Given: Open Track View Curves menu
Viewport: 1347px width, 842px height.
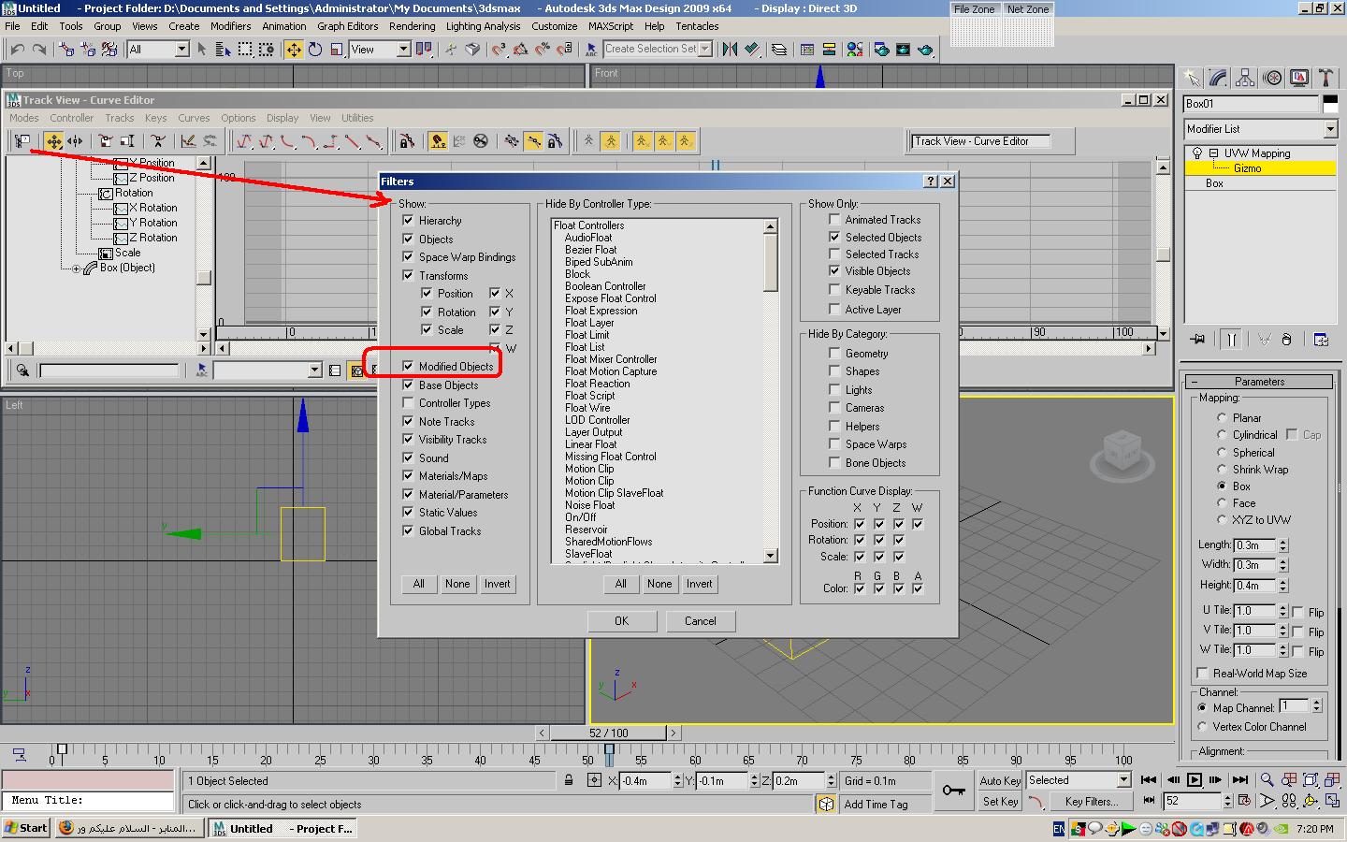Looking at the screenshot, I should coord(194,118).
